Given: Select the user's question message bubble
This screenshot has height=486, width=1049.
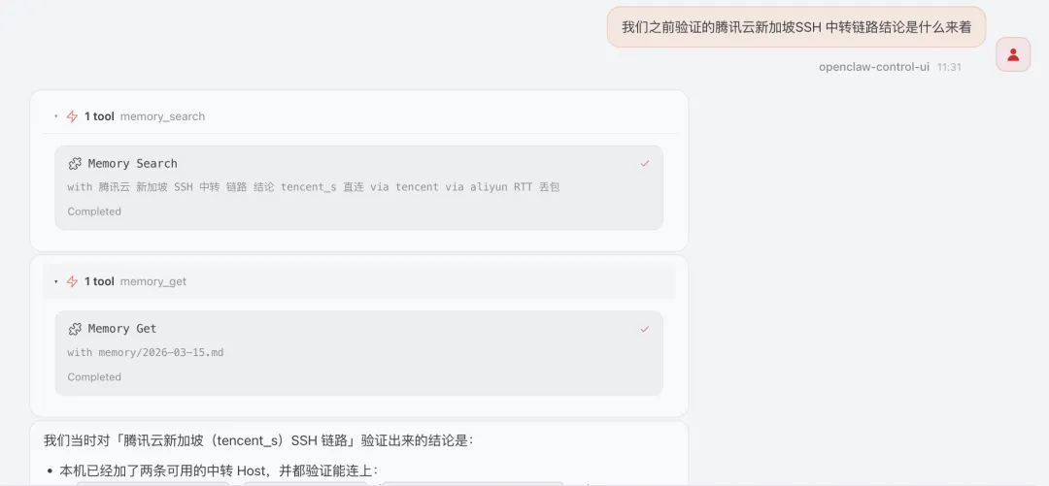Looking at the screenshot, I should [x=796, y=27].
